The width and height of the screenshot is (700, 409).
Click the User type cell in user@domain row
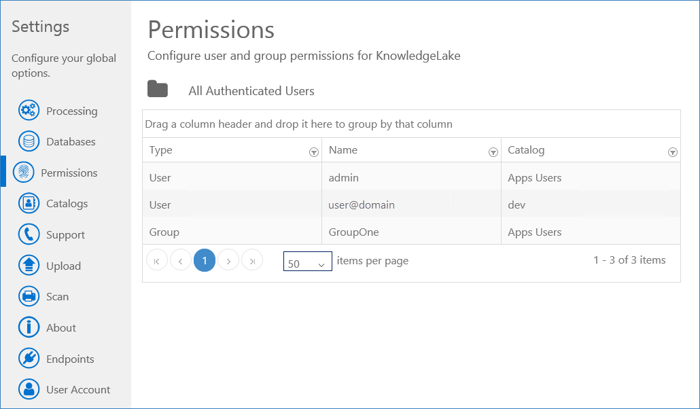pos(232,204)
